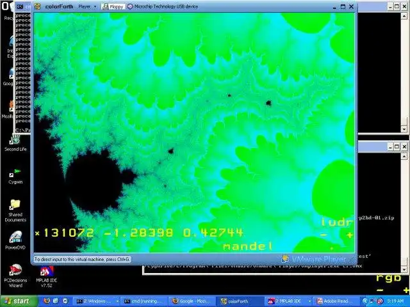Click the direct input Ctrl+G status message

pyautogui.click(x=82, y=259)
